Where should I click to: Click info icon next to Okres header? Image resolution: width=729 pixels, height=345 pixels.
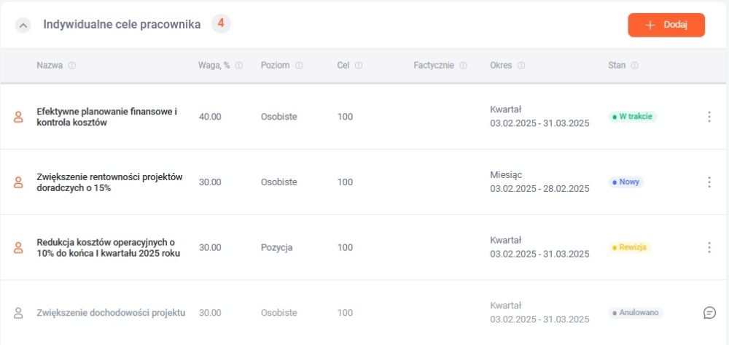(521, 66)
